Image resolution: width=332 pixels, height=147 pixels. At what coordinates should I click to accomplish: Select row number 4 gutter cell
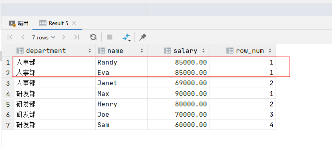pyautogui.click(x=8, y=94)
